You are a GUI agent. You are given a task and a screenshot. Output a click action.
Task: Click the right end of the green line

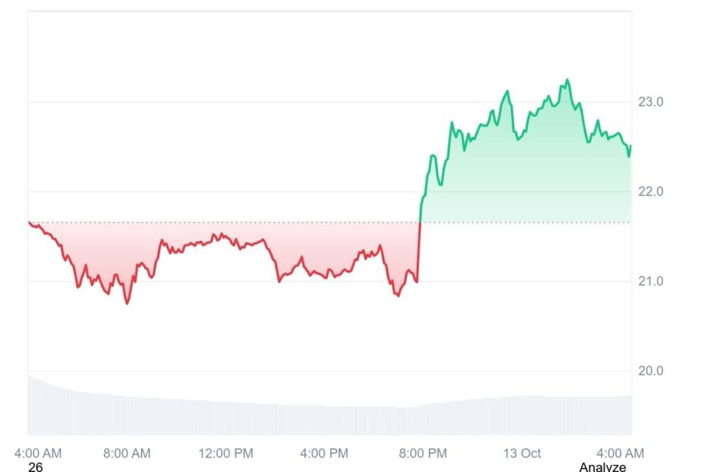point(630,147)
